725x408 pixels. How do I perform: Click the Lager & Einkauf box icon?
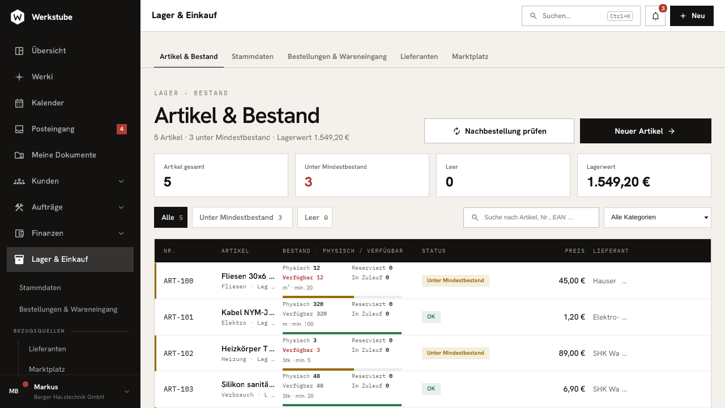[19, 259]
